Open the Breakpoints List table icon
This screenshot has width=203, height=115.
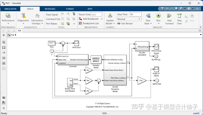point(80,23)
